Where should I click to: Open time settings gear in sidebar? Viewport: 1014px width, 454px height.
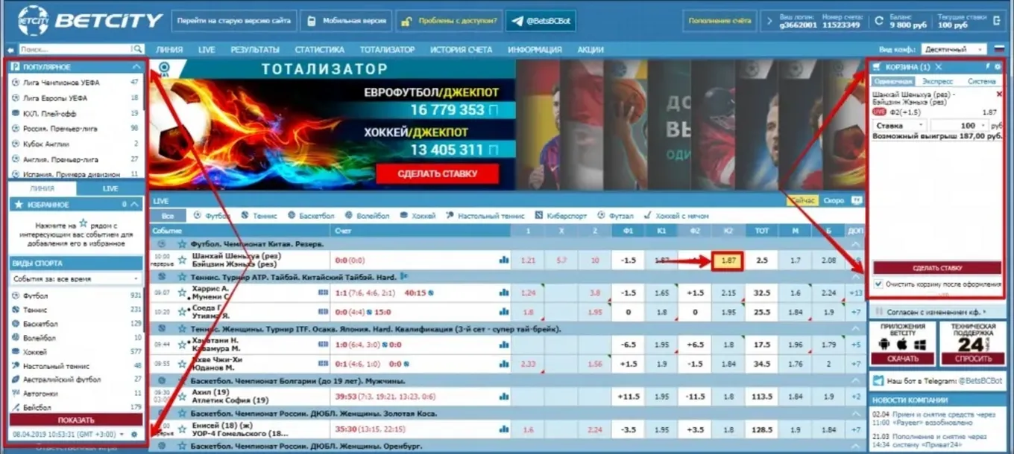[x=133, y=433]
